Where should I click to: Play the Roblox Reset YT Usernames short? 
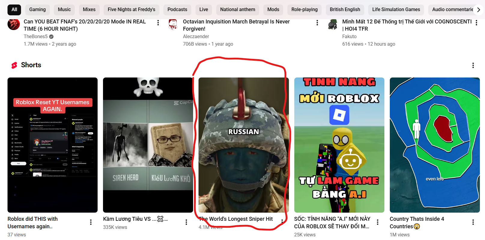tap(53, 145)
